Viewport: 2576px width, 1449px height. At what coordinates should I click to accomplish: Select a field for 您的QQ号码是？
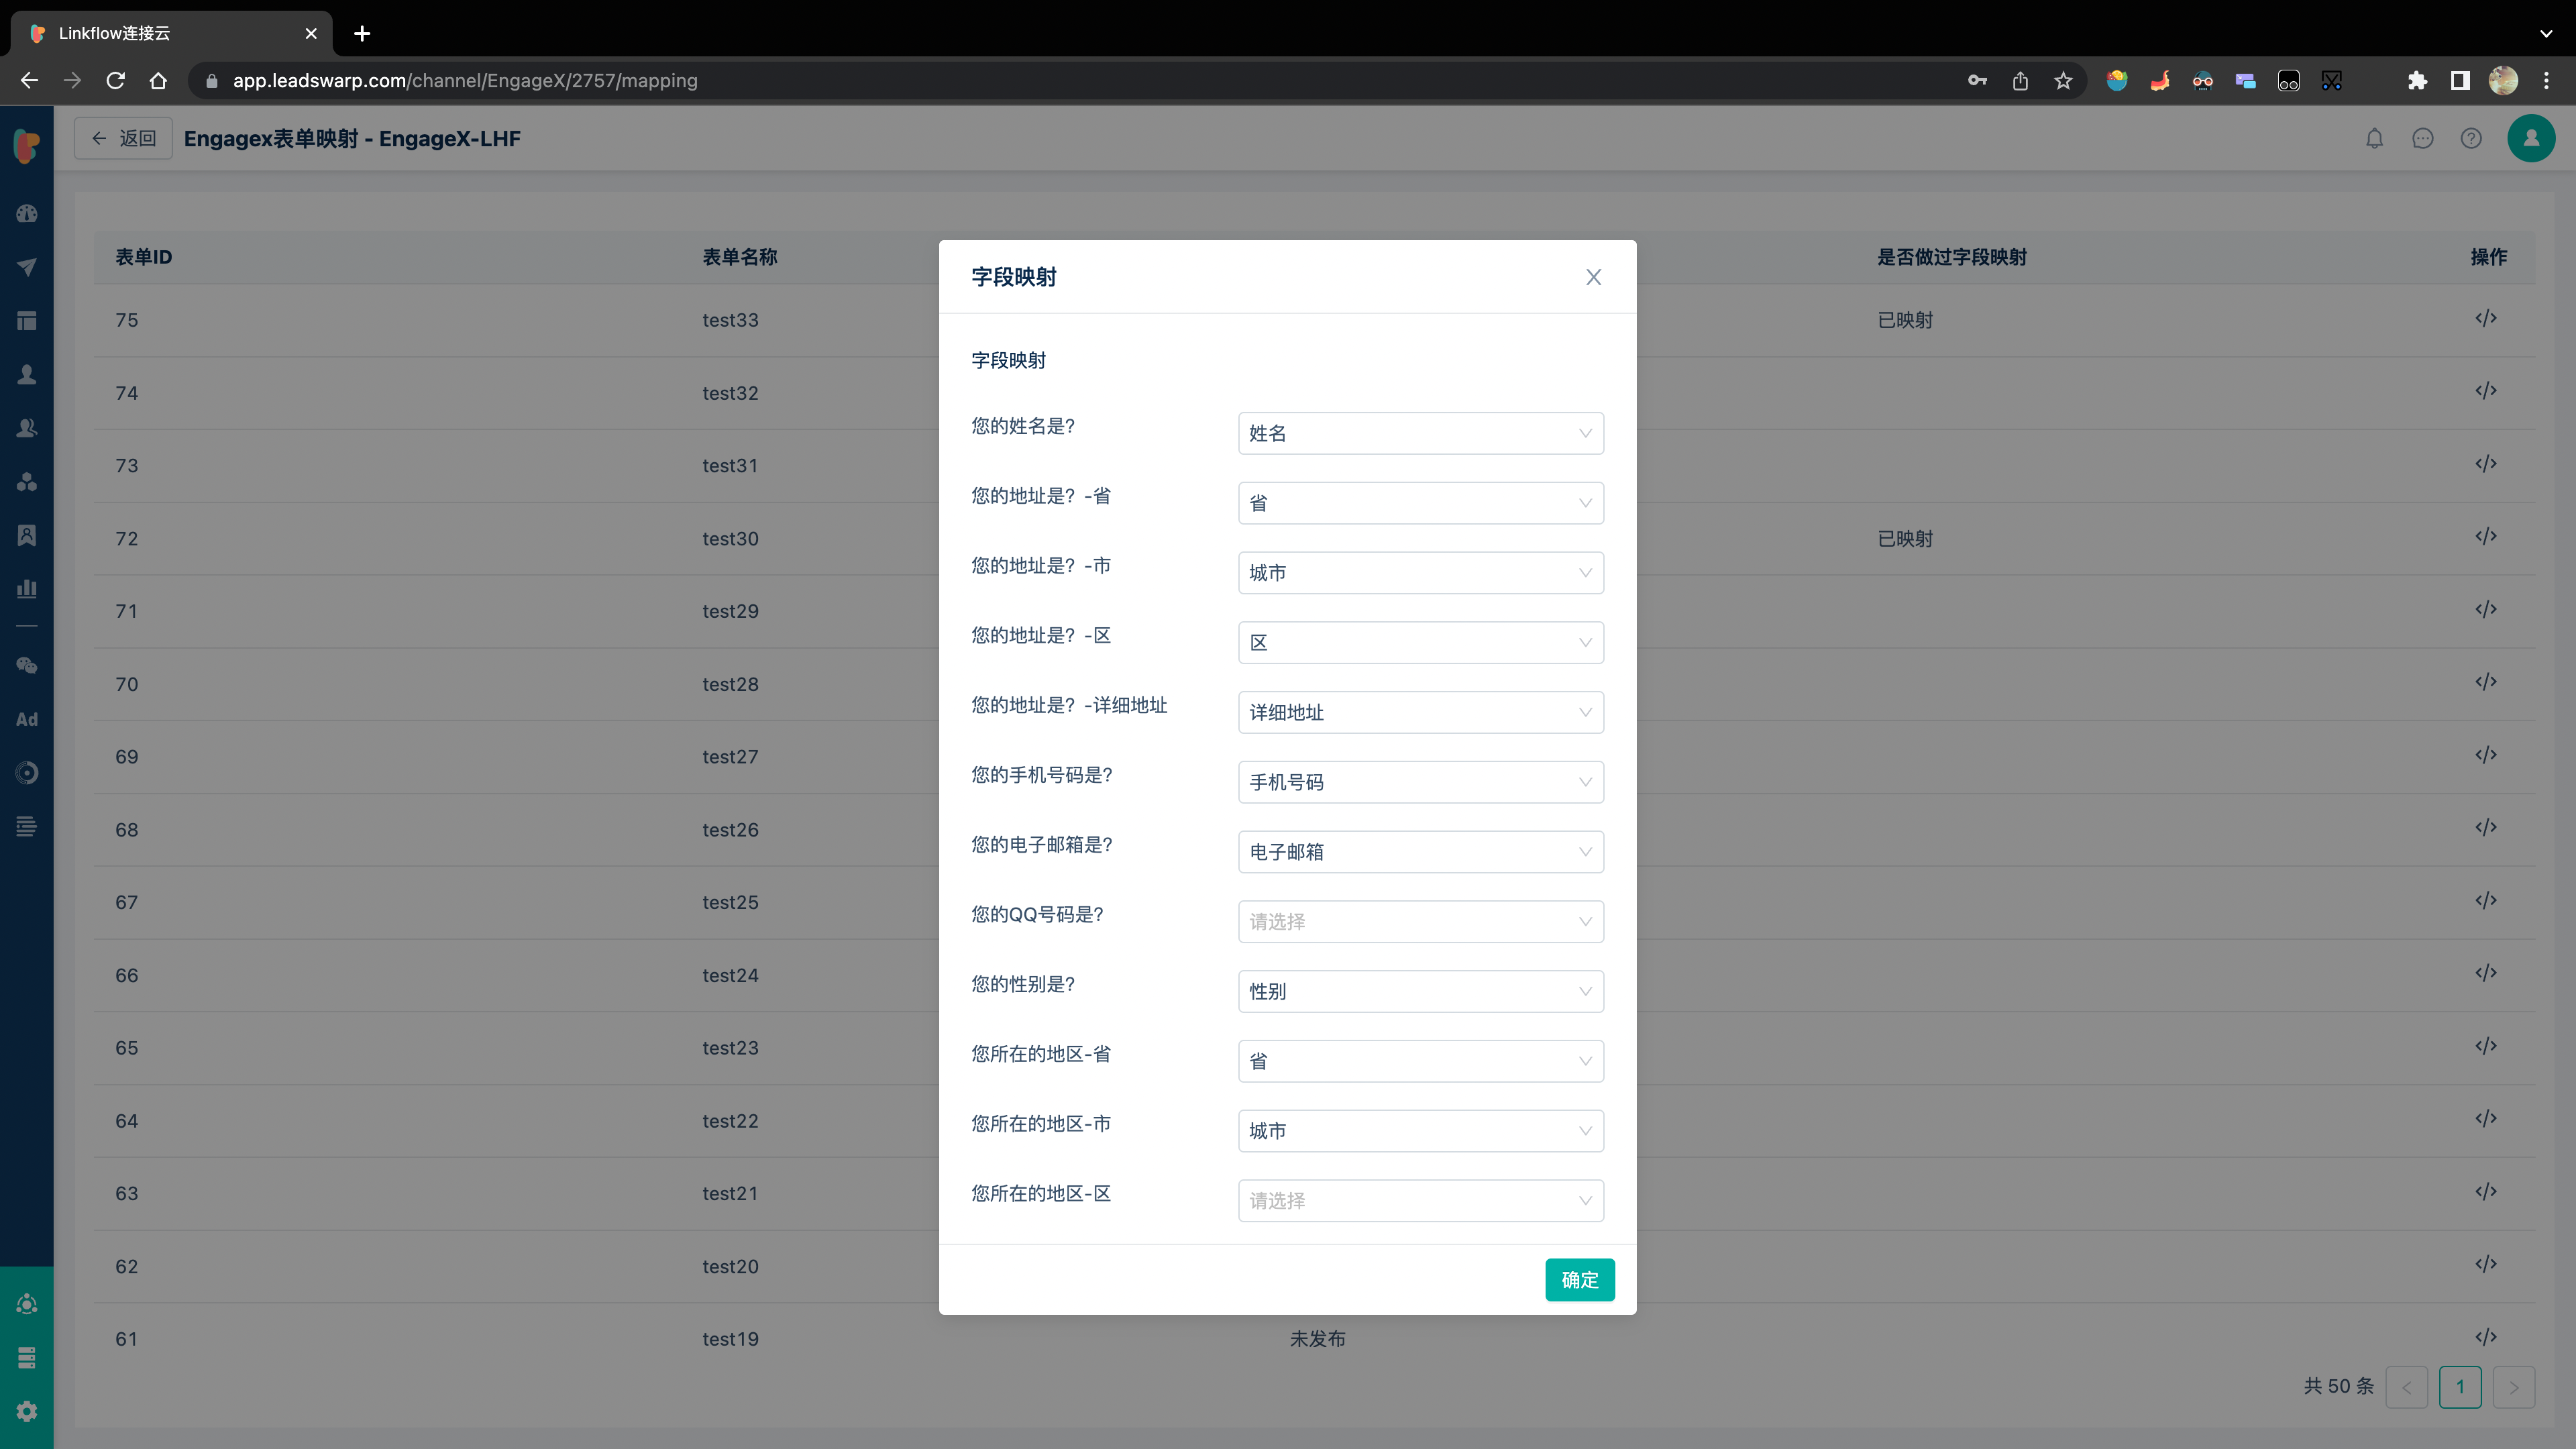tap(1420, 921)
